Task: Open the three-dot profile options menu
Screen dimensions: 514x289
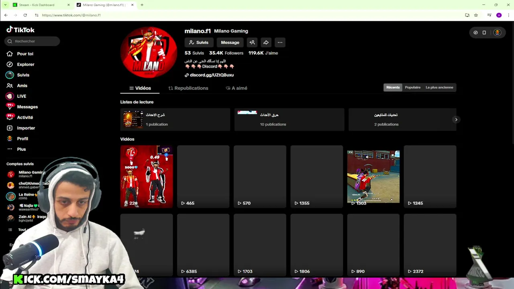Action: point(280,43)
